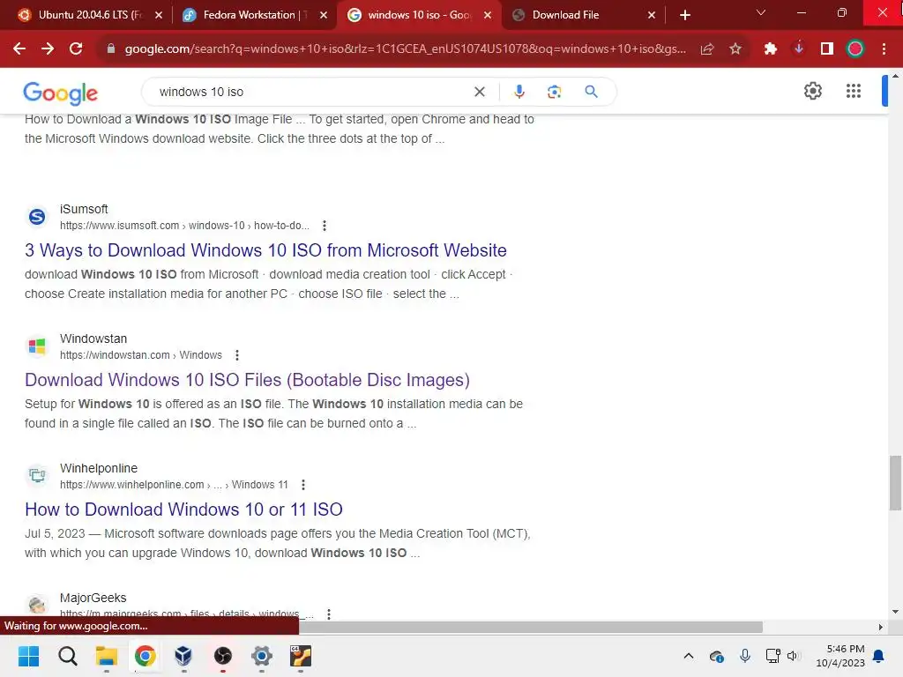Search by image with Google Lens
This screenshot has width=903, height=677.
tap(554, 92)
